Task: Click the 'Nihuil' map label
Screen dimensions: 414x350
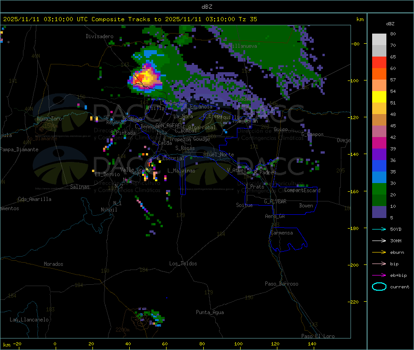Action: [109, 210]
